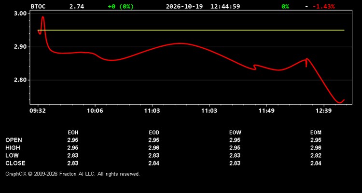Click the OPEN row label

click(14, 140)
